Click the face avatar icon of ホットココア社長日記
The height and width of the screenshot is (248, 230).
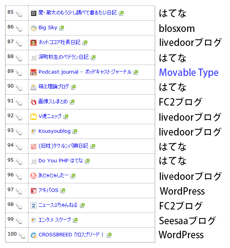click(x=34, y=43)
